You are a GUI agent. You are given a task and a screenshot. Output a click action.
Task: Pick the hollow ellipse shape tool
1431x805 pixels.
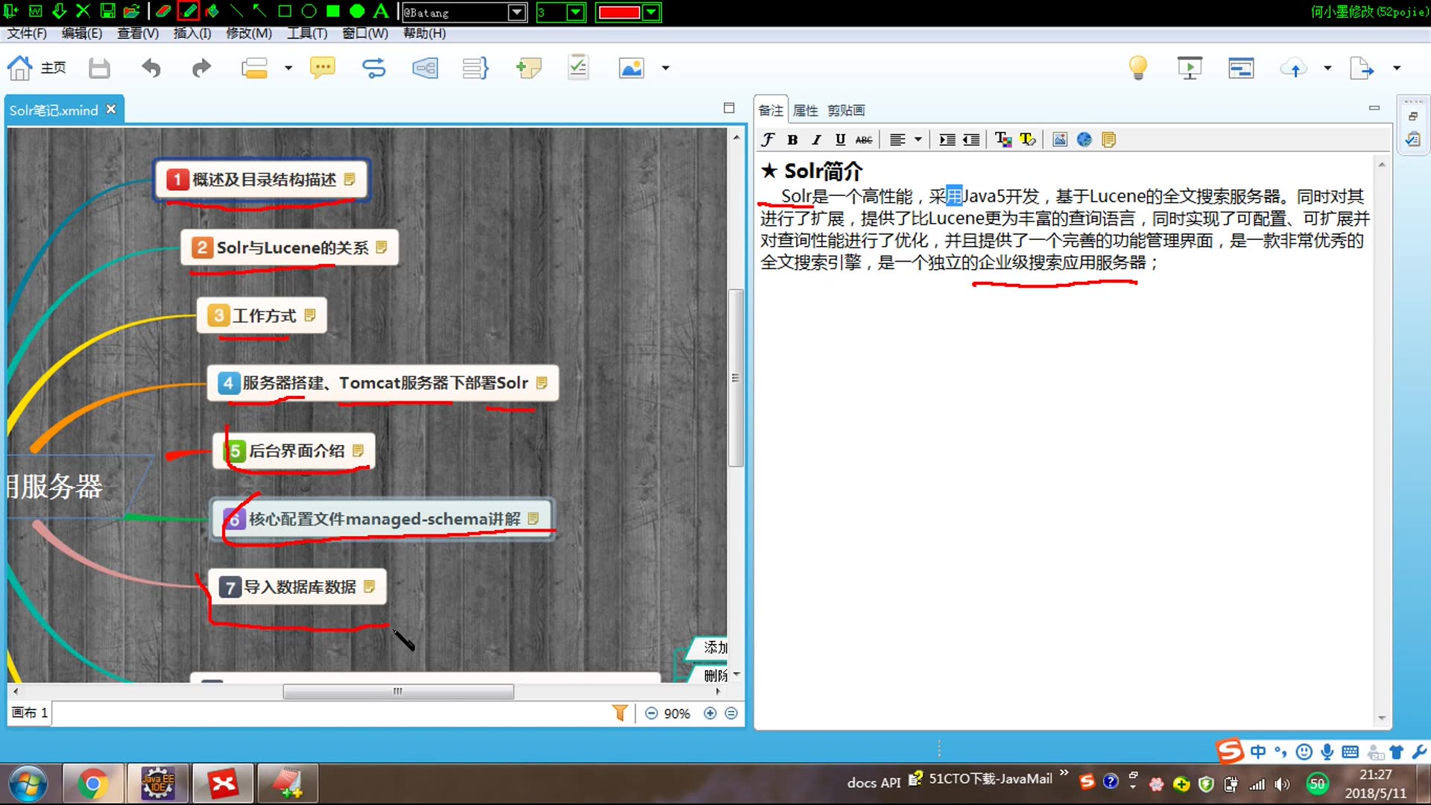[x=309, y=11]
